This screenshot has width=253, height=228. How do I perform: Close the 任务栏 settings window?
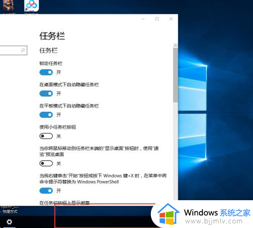[x=171, y=19]
